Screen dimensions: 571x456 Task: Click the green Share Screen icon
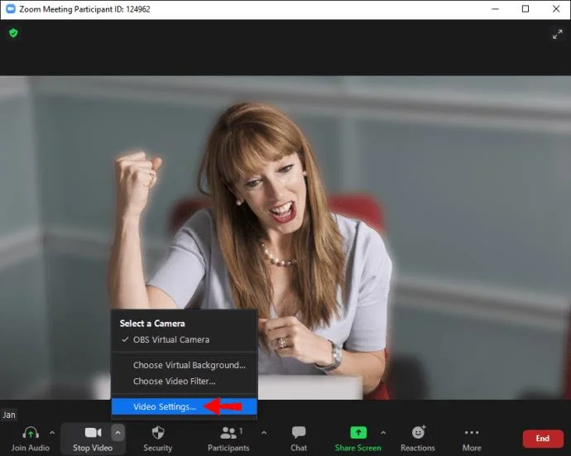[x=358, y=432]
